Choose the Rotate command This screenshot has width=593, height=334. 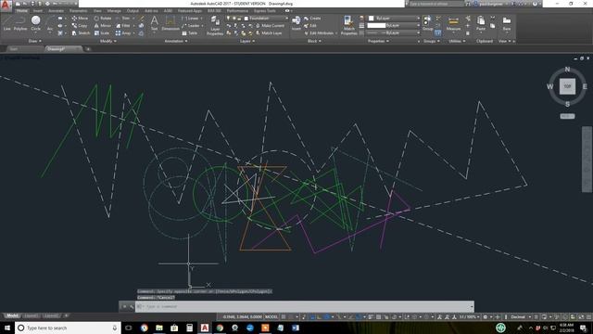click(103, 19)
